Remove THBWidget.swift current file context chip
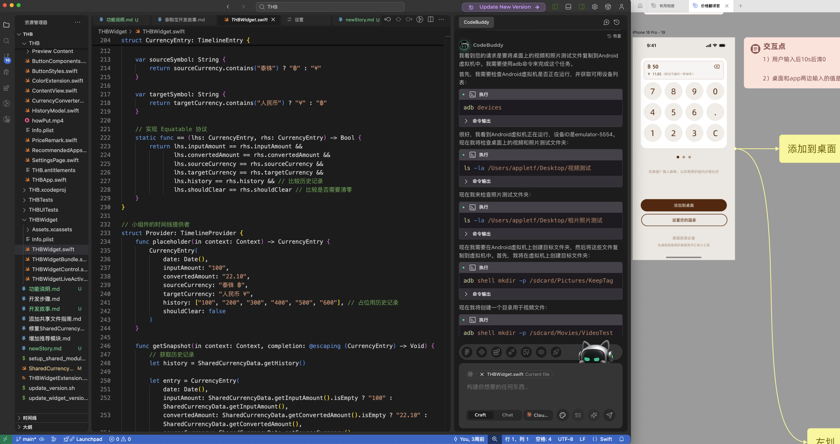840x444 pixels. (x=482, y=374)
